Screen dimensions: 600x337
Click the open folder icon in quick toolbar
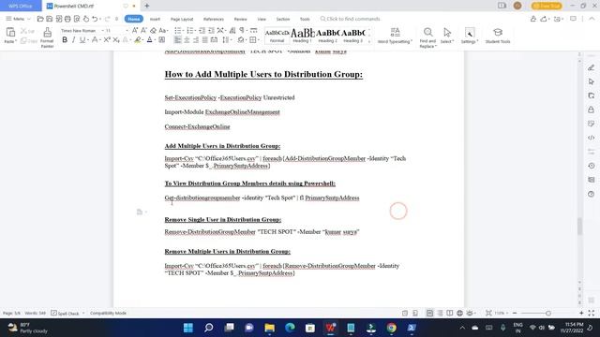click(x=40, y=19)
